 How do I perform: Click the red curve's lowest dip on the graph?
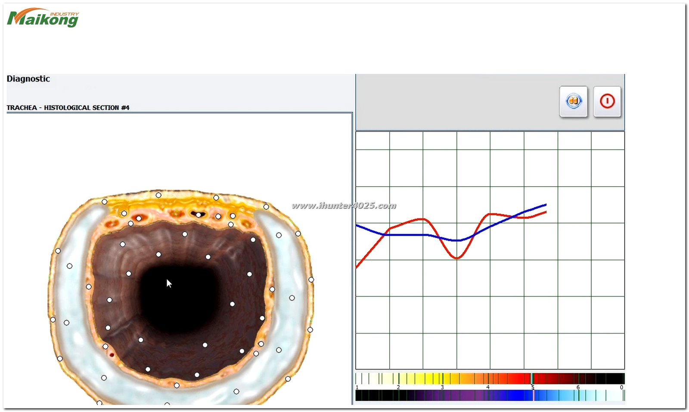click(x=457, y=258)
